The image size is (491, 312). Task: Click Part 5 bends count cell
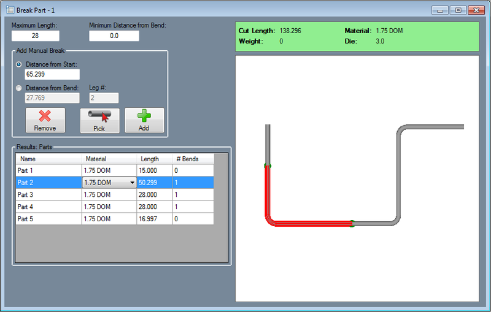(x=193, y=219)
